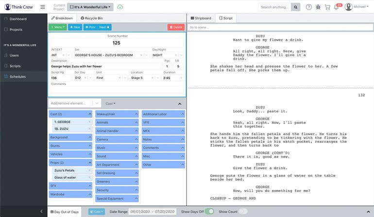This screenshot has height=217, width=374.
Task: Click the red Delete button
Action: pyautogui.click(x=176, y=27)
